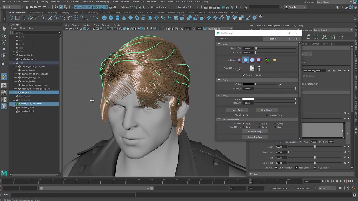The height and width of the screenshot is (201, 358).
Task: Create a polygon sphere from the shelf
Action: click(104, 18)
